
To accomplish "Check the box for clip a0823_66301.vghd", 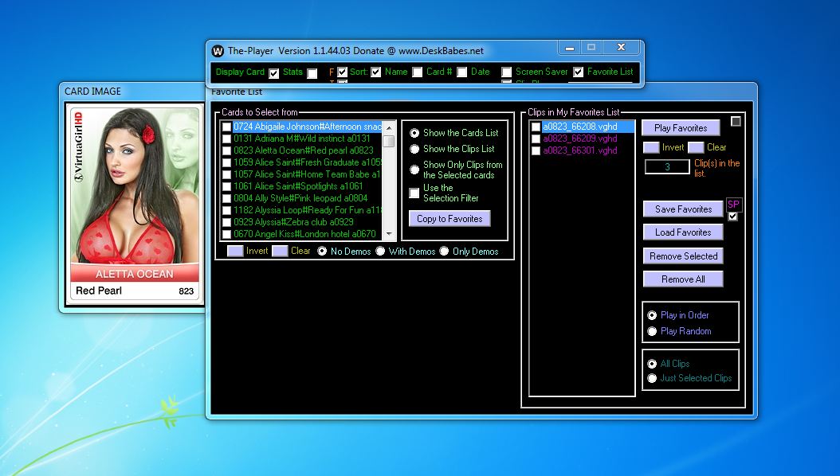I will tap(536, 150).
